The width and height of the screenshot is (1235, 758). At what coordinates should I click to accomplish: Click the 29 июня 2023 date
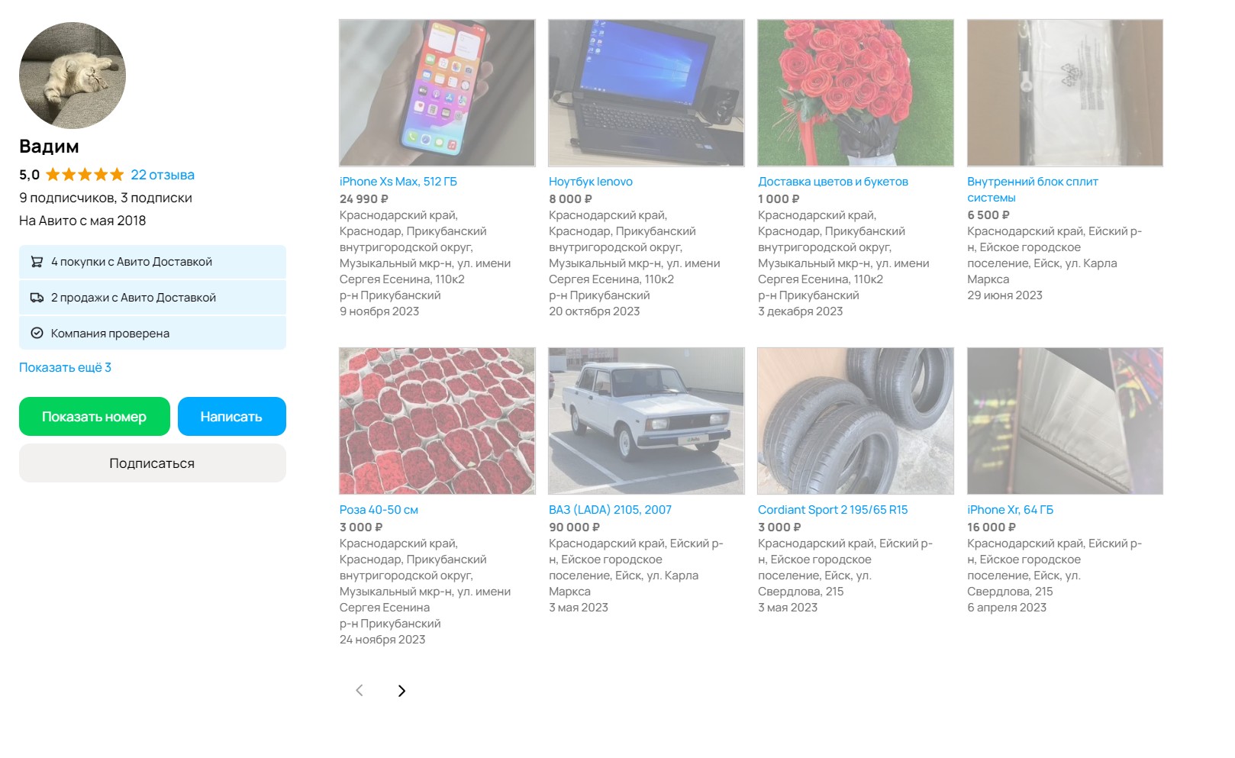[x=1004, y=295]
